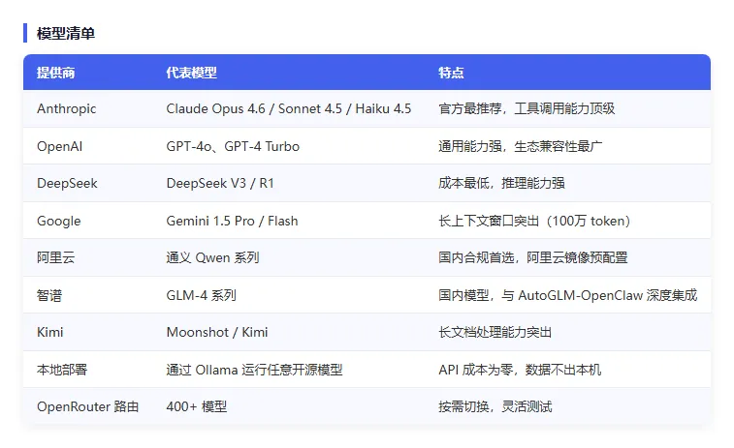
Task: Click the AutoGLM-OpenClaw 深度集成 feature cell
Action: (x=568, y=295)
